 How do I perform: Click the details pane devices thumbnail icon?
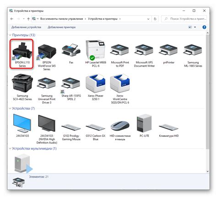(x=18, y=182)
